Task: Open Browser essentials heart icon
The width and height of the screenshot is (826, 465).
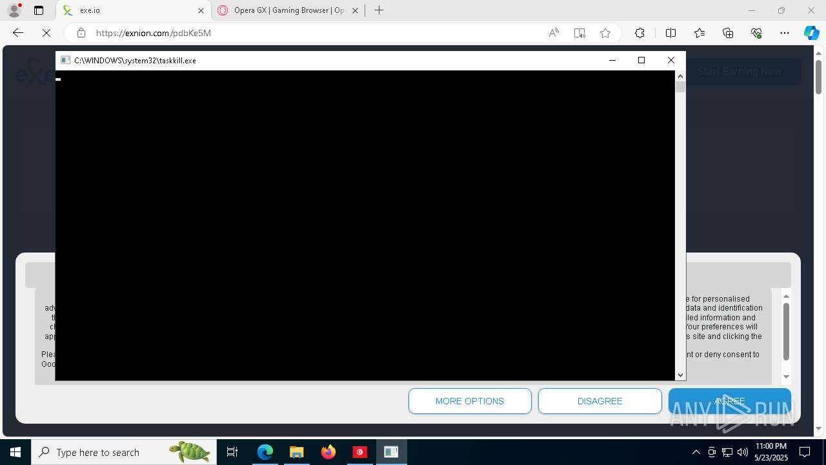Action: (756, 33)
